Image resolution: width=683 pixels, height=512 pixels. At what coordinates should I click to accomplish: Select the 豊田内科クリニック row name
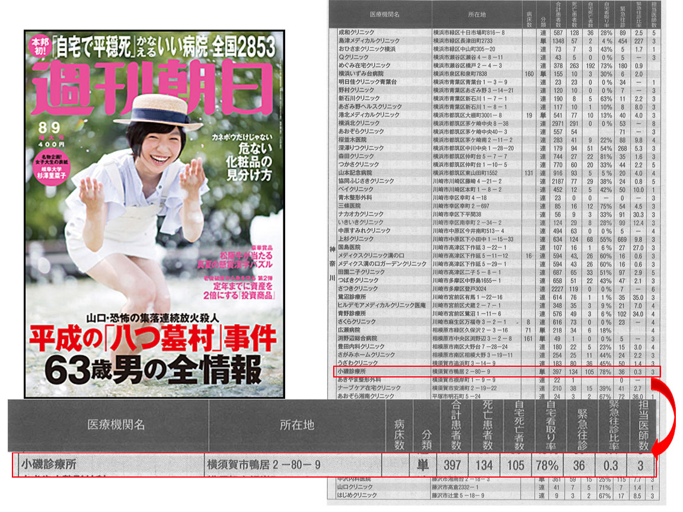(362, 347)
